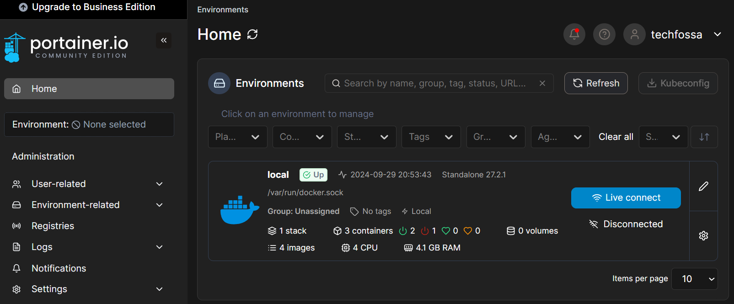Open the Platform filter dropdown
The width and height of the screenshot is (734, 304).
coord(237,137)
